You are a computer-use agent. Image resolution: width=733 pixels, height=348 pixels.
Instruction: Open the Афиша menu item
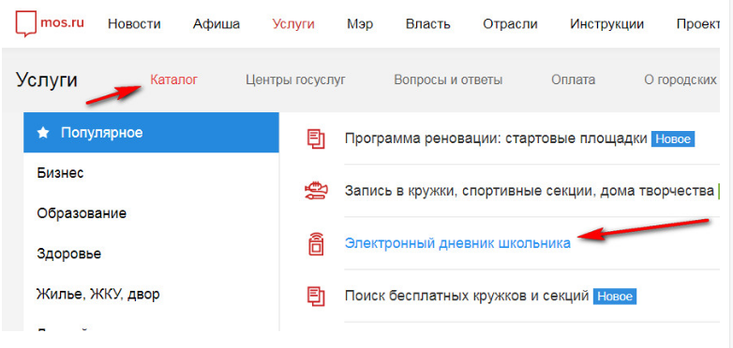pyautogui.click(x=217, y=23)
